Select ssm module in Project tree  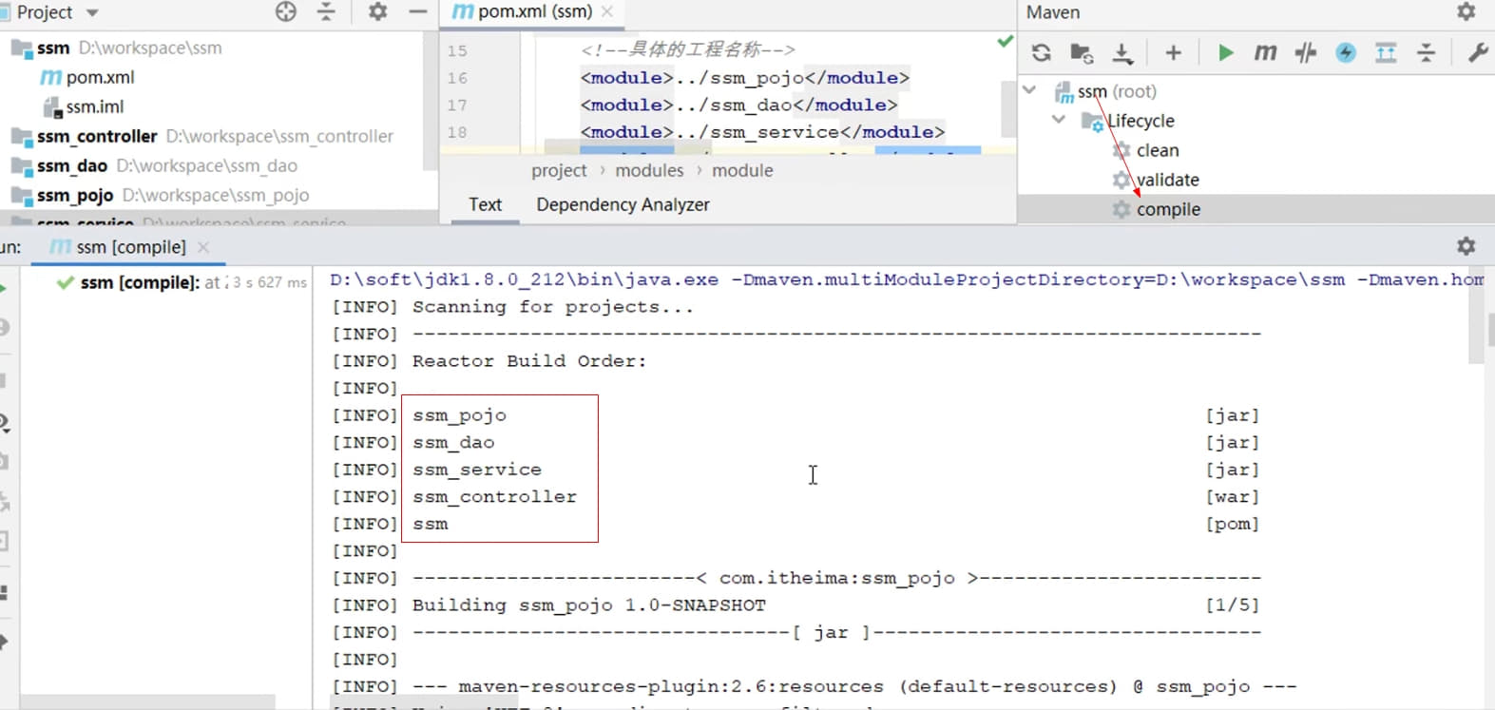coord(116,48)
